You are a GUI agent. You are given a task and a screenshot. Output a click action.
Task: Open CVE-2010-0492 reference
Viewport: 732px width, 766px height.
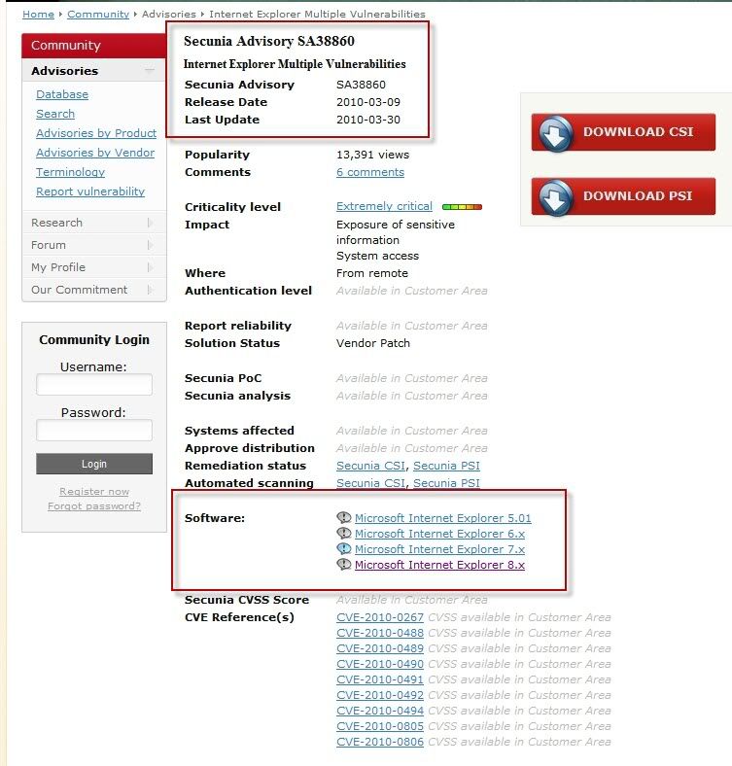click(x=380, y=695)
